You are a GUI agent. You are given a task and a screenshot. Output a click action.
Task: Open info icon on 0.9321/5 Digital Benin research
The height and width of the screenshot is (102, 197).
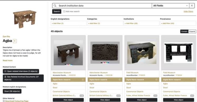(x=83, y=80)
